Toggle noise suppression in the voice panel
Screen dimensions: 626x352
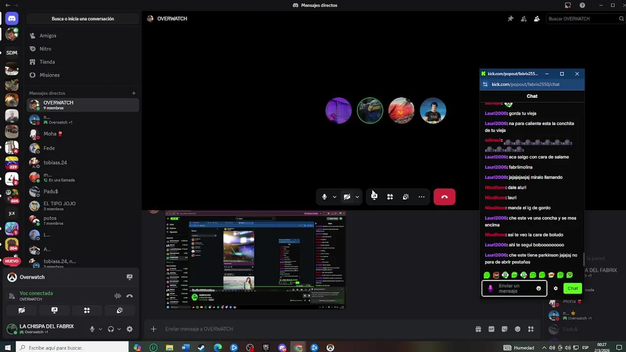[x=117, y=296]
